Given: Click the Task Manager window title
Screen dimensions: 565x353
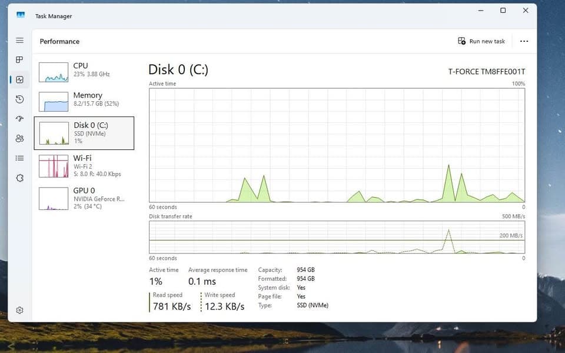Looking at the screenshot, I should [x=54, y=16].
